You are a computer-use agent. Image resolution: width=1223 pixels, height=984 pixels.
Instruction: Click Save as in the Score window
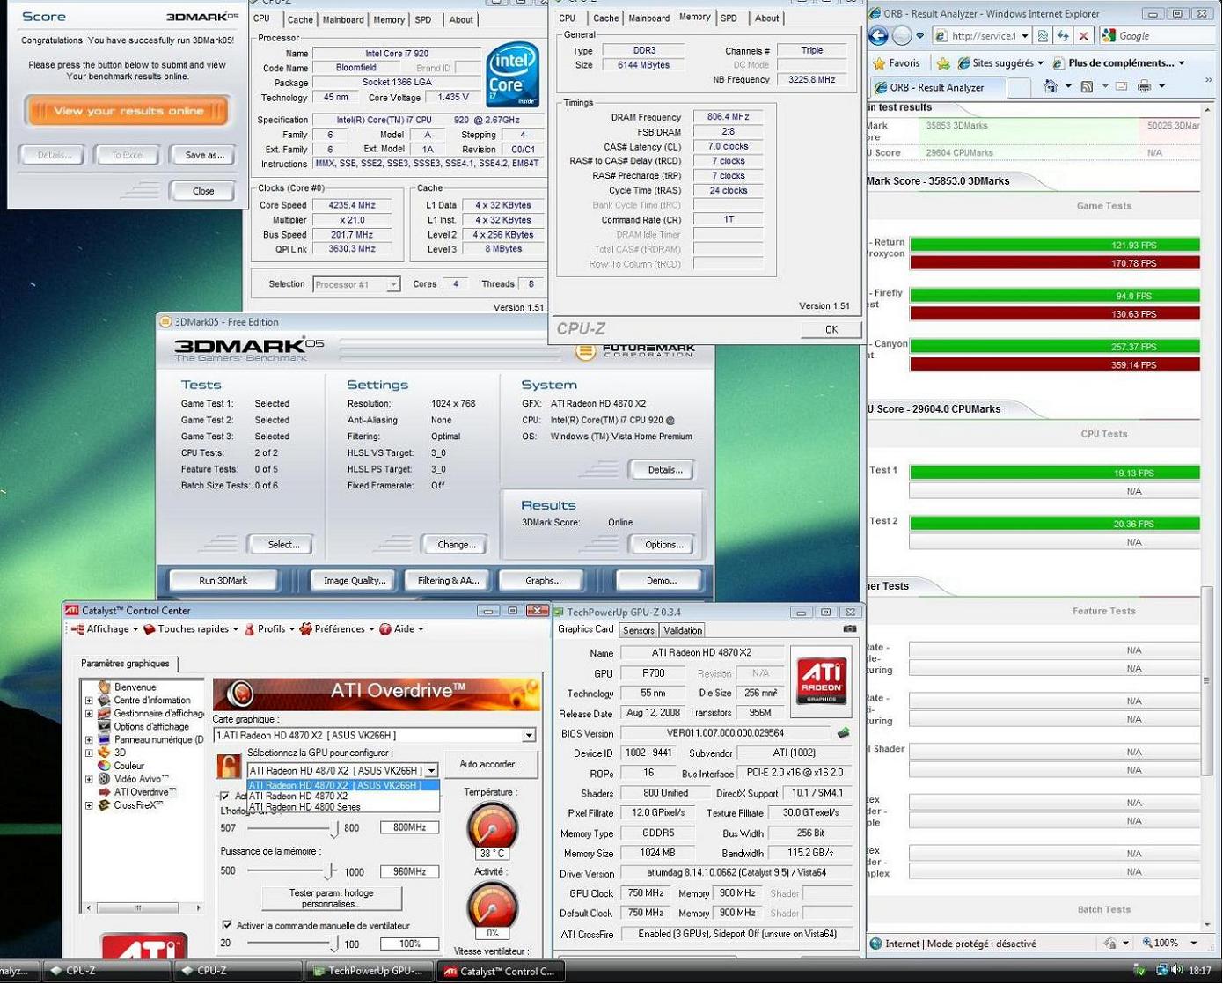204,155
